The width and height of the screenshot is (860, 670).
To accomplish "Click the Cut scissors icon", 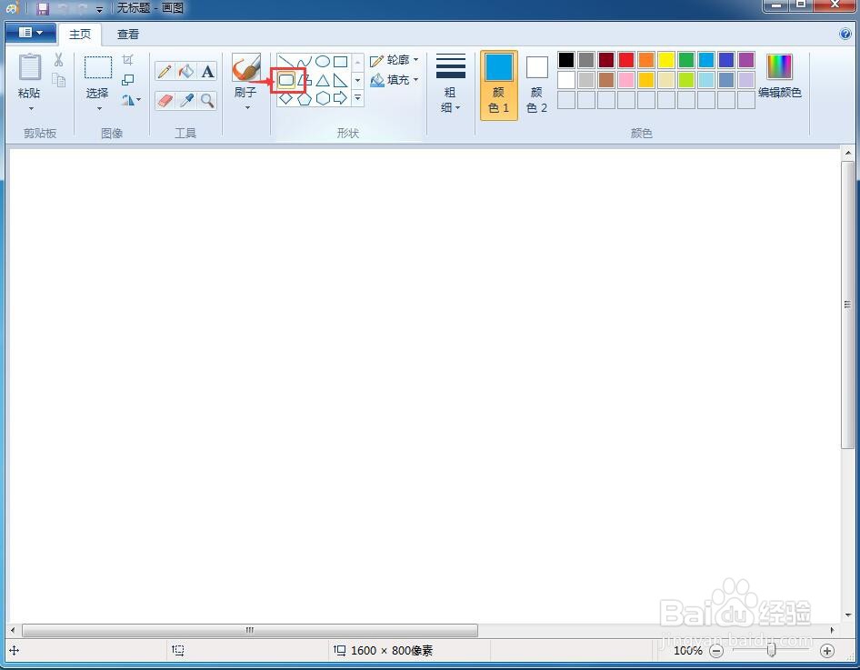I will (x=59, y=60).
